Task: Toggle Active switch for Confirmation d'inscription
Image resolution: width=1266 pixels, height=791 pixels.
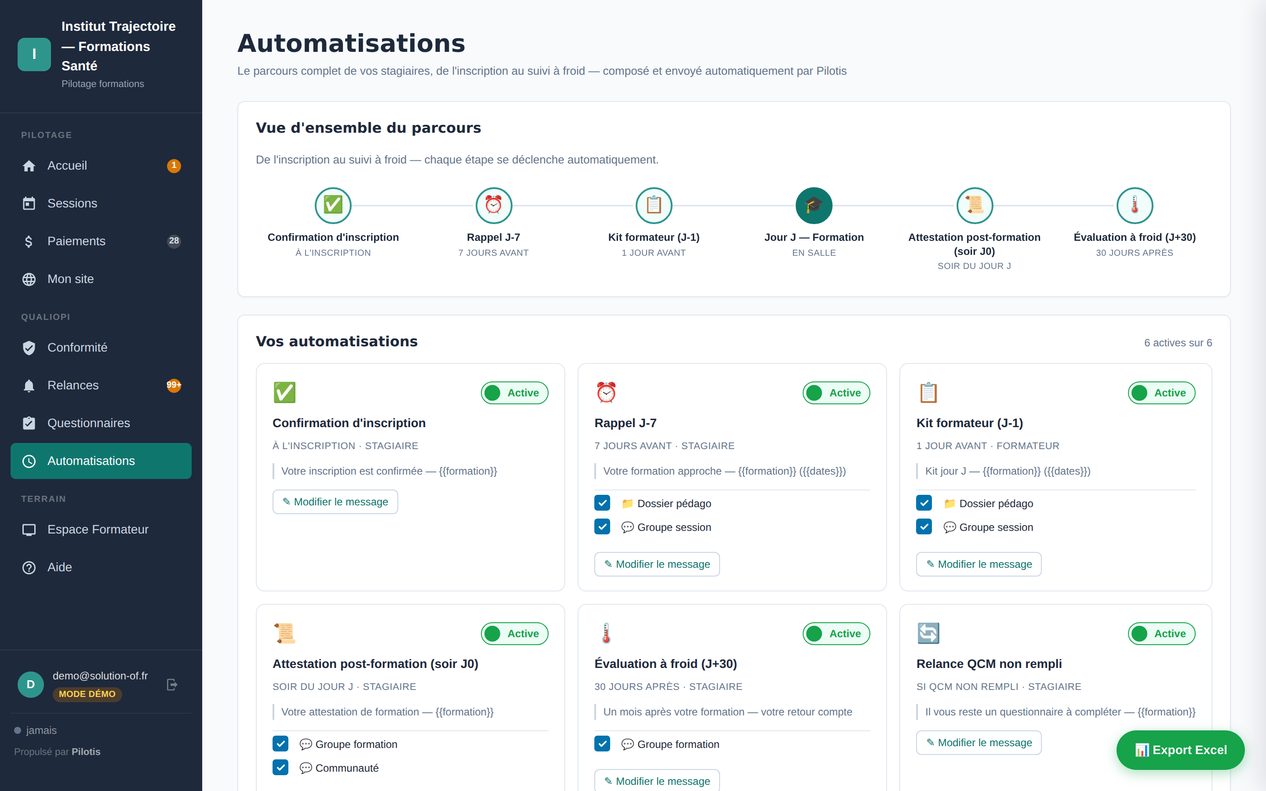Action: coord(514,393)
